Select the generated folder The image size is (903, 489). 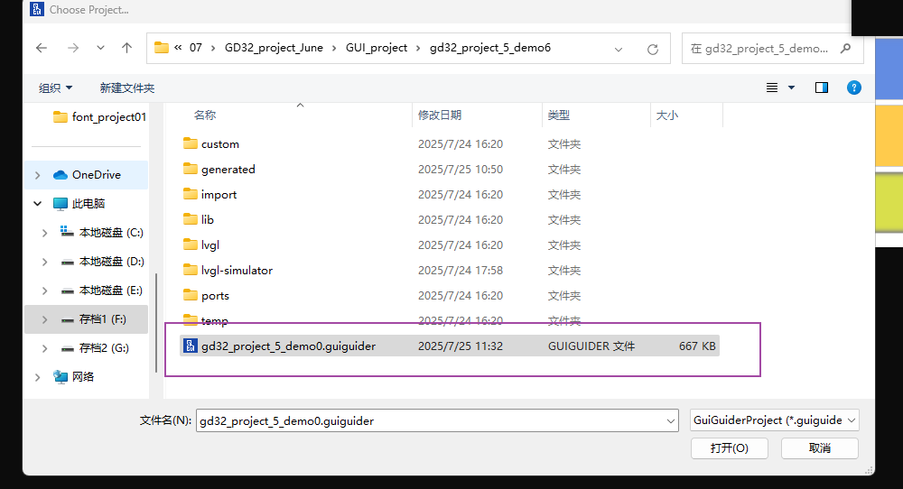[219, 169]
